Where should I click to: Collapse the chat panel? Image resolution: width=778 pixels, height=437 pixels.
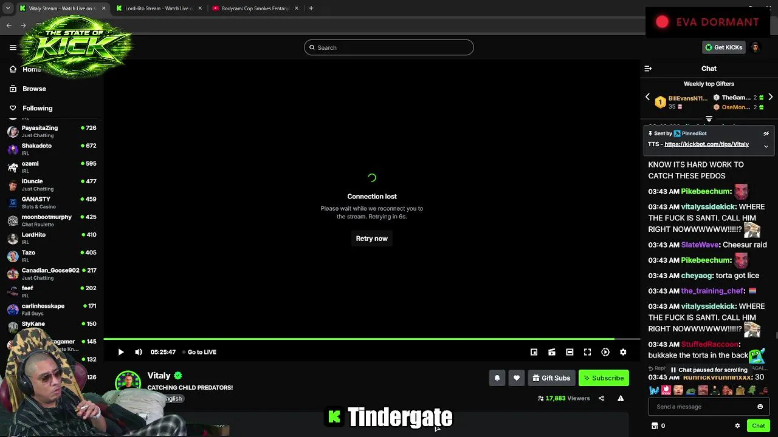click(648, 69)
